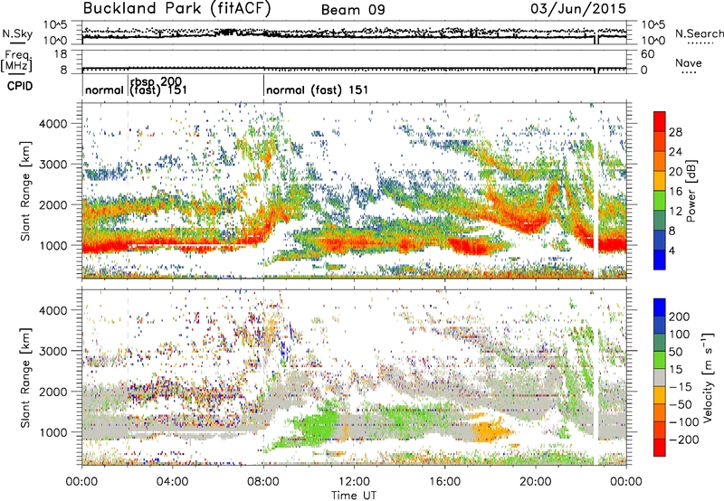Click the '1000' tick of the velocity panel
The image size is (724, 501).
[x=52, y=432]
